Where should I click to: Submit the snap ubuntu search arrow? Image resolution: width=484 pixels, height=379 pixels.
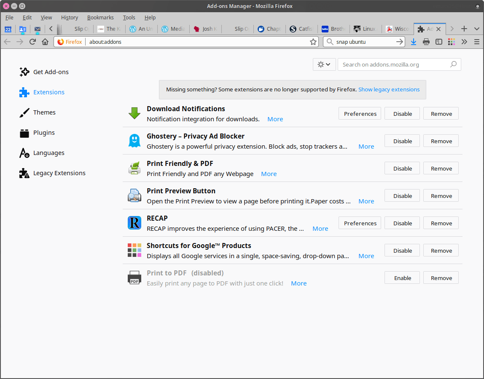pyautogui.click(x=400, y=42)
